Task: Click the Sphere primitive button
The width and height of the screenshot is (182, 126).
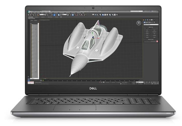Action: pyautogui.click(x=147, y=32)
